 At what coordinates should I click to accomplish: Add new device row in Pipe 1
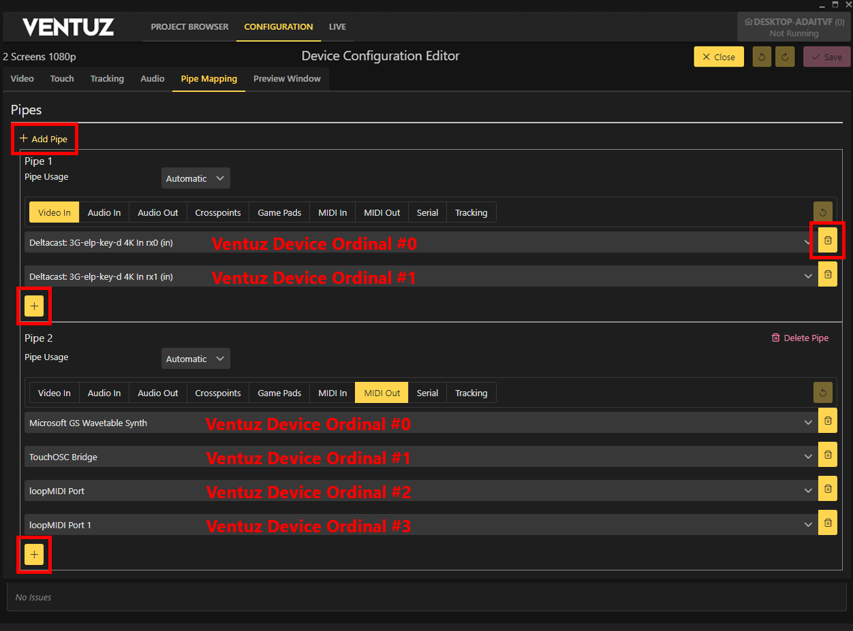pyautogui.click(x=34, y=306)
